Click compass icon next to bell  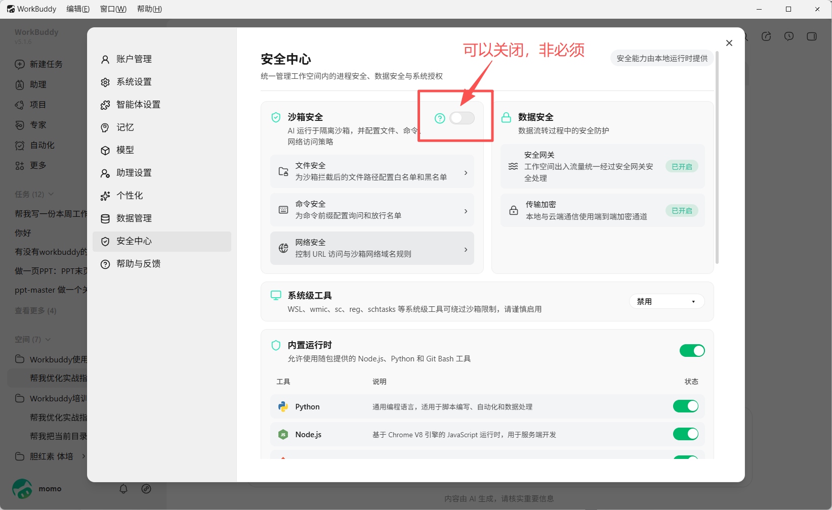[146, 489]
